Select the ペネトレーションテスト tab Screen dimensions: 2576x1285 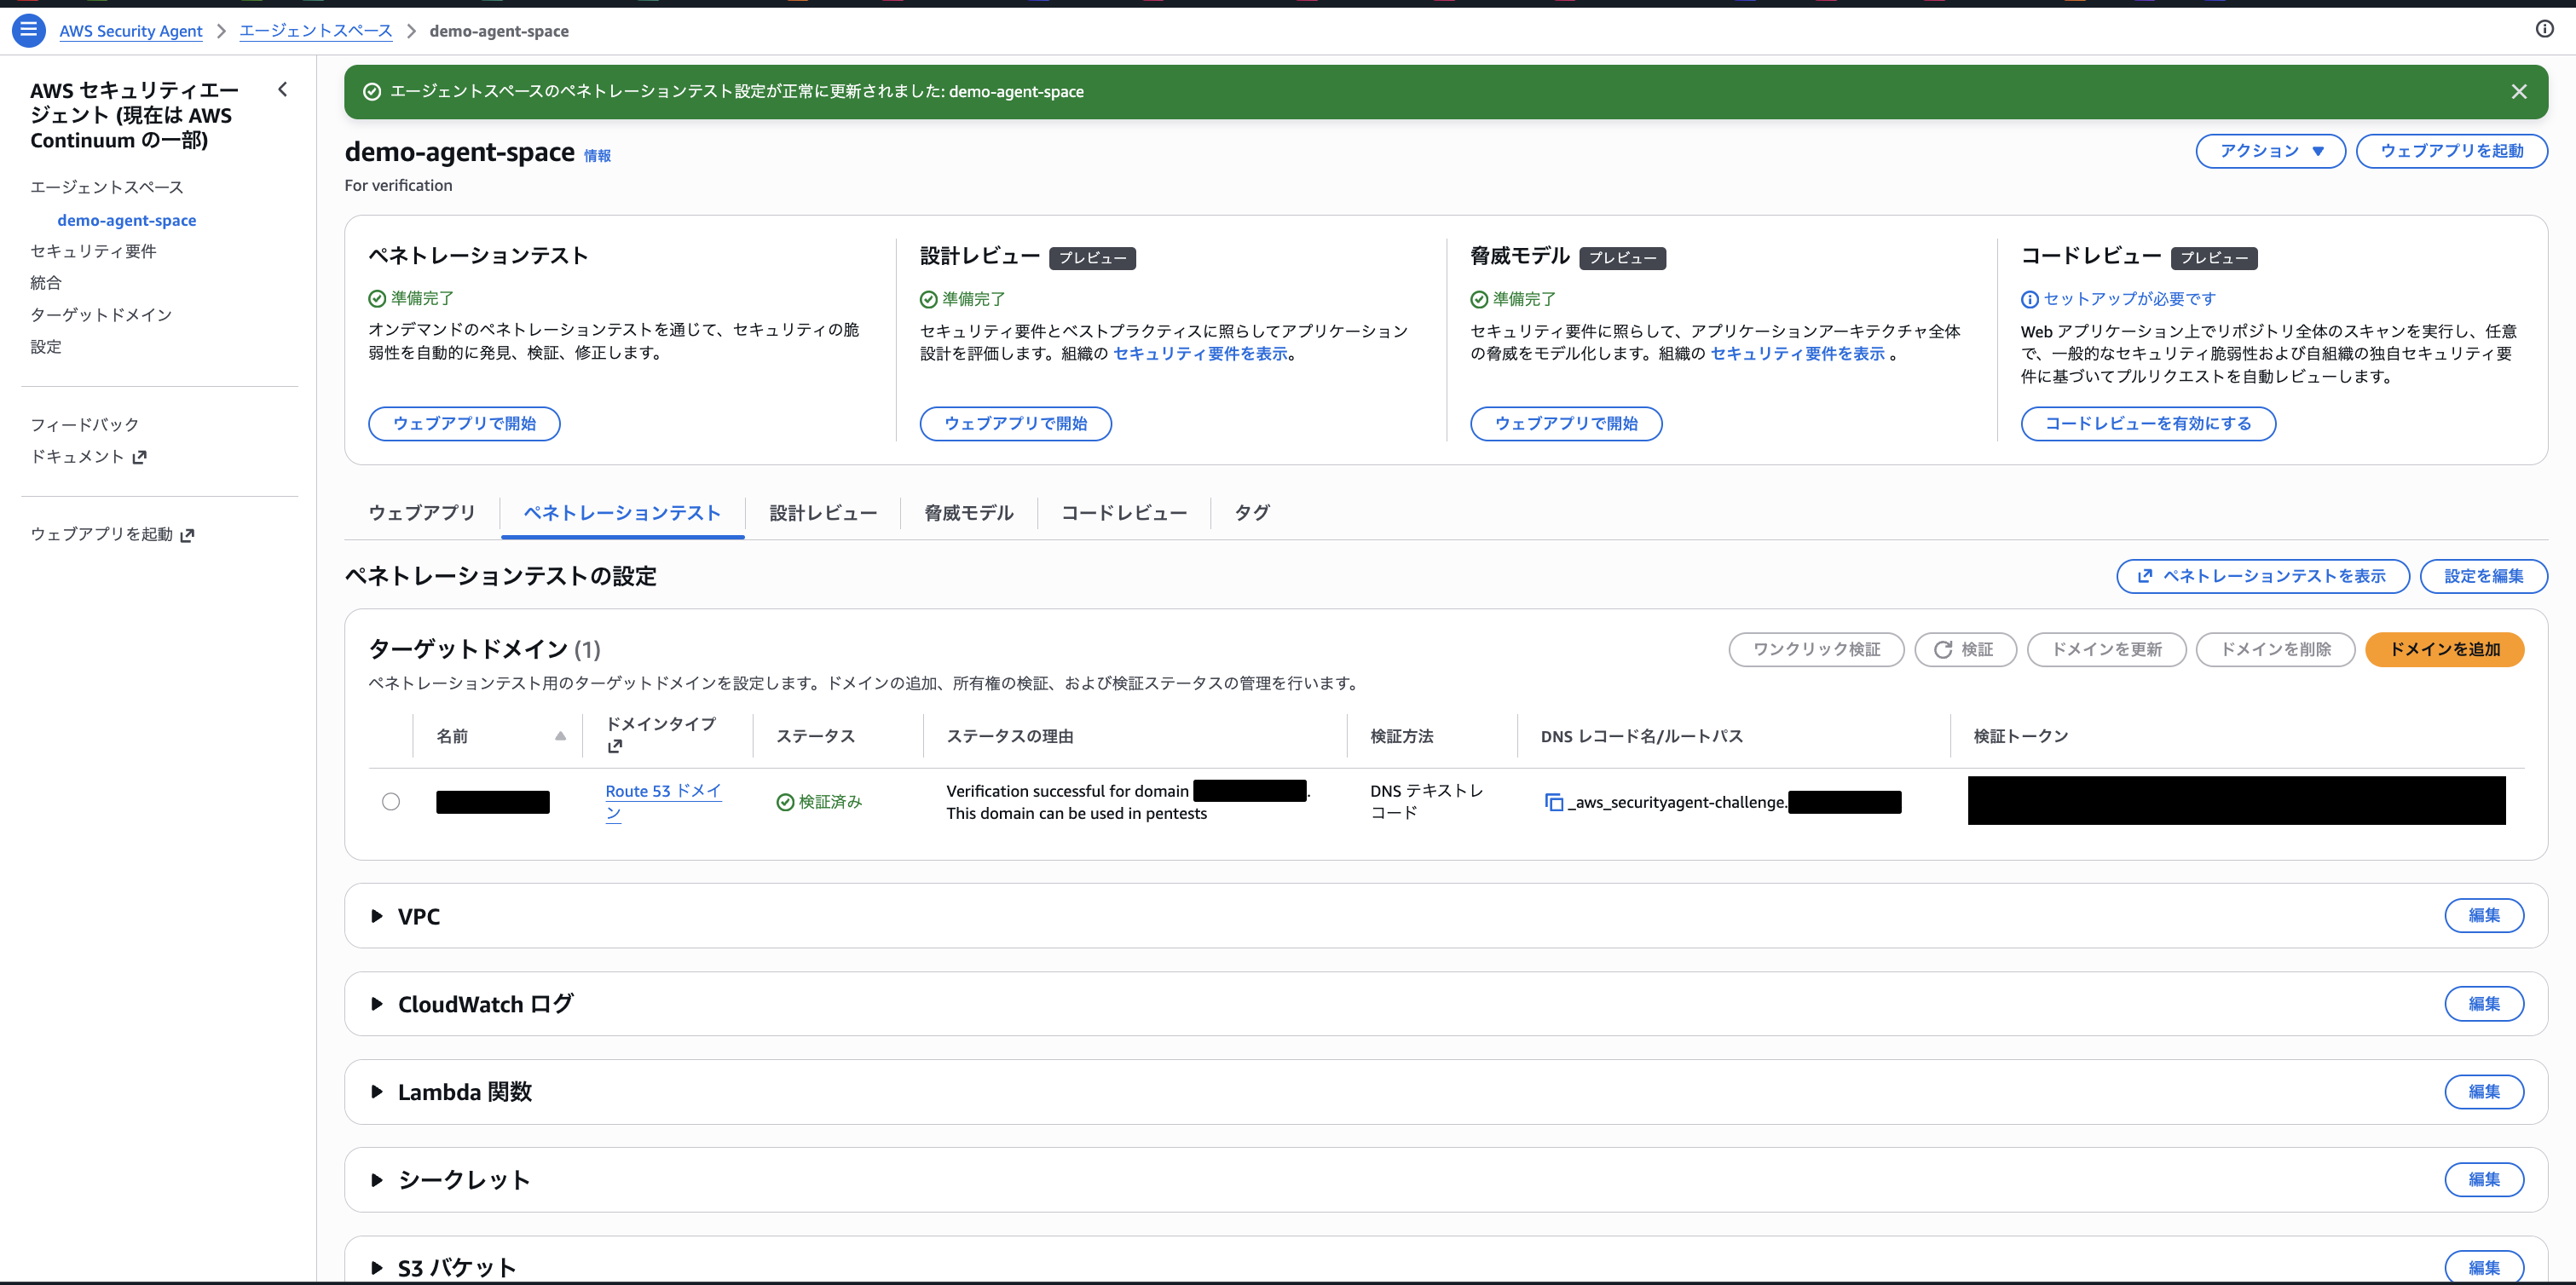[x=622, y=513]
